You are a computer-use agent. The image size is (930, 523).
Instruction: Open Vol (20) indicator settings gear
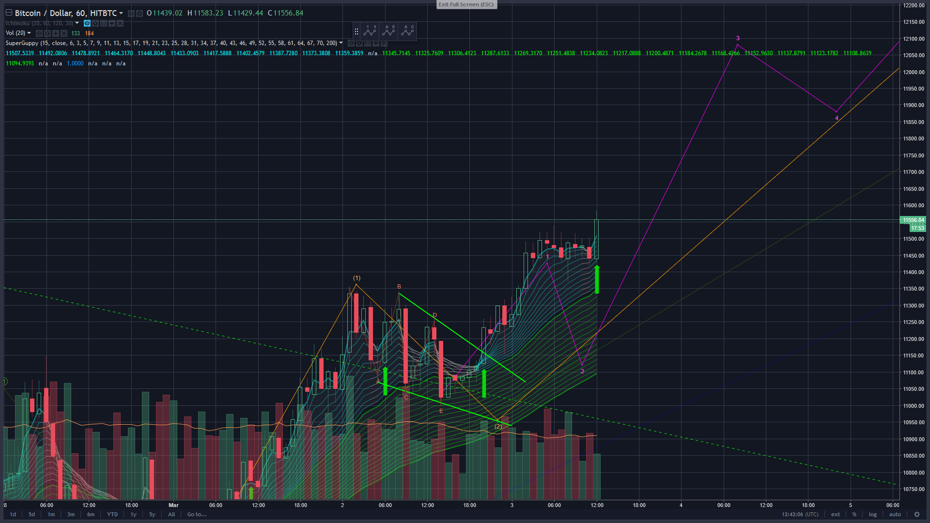pyautogui.click(x=47, y=33)
